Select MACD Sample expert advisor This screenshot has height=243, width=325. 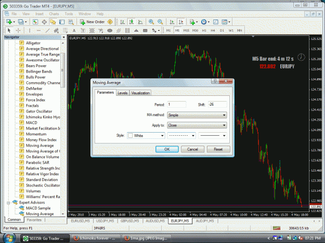click(x=38, y=208)
